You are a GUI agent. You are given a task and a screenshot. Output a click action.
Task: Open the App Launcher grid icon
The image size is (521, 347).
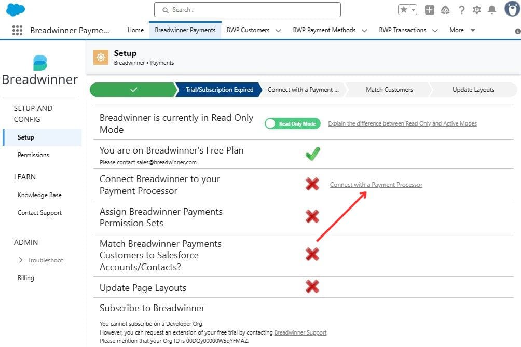[17, 30]
